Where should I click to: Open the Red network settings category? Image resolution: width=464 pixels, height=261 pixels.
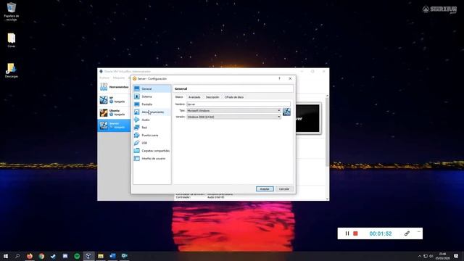click(152, 128)
